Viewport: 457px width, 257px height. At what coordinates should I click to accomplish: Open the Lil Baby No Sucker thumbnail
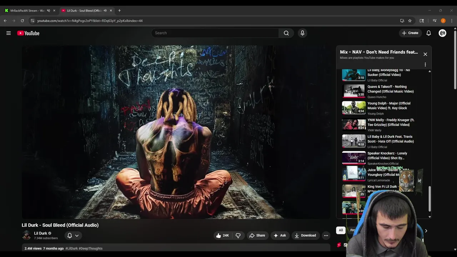click(354, 75)
